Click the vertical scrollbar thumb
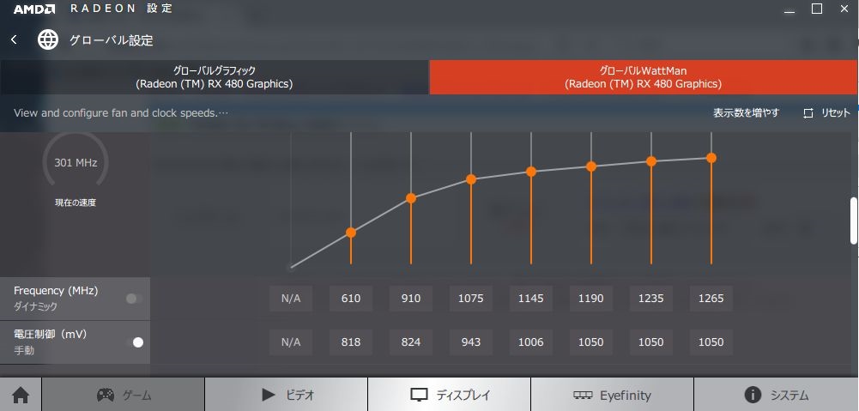Image resolution: width=859 pixels, height=411 pixels. pos(854,221)
